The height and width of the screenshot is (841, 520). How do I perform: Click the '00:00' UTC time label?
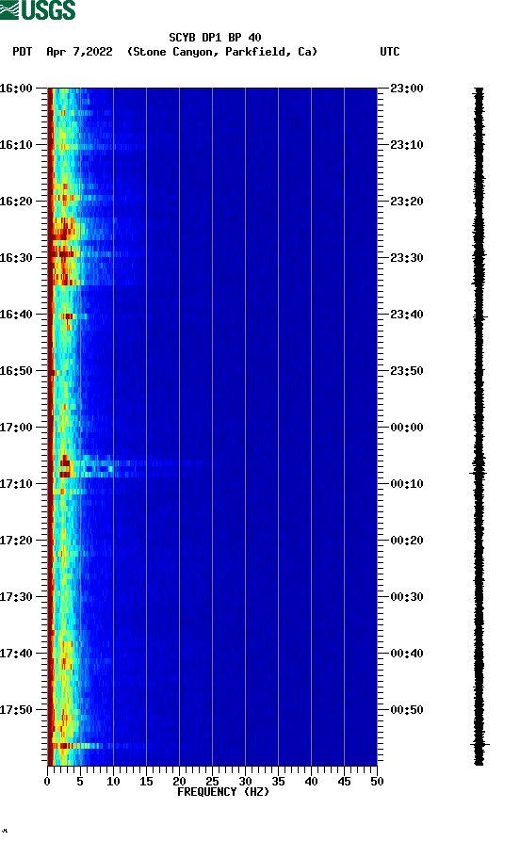(407, 428)
